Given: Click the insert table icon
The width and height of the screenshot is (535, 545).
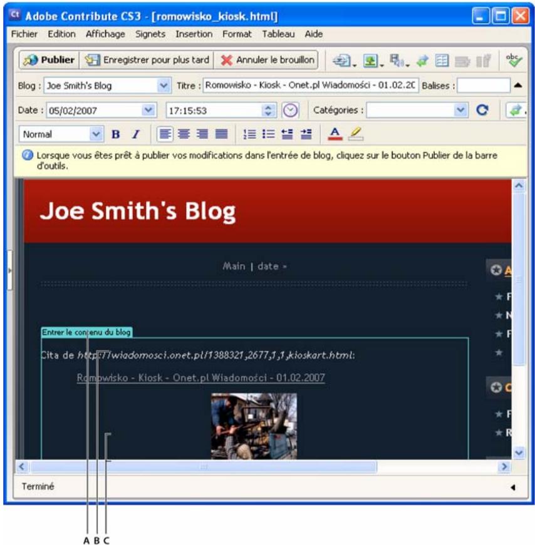Looking at the screenshot, I should pyautogui.click(x=442, y=61).
